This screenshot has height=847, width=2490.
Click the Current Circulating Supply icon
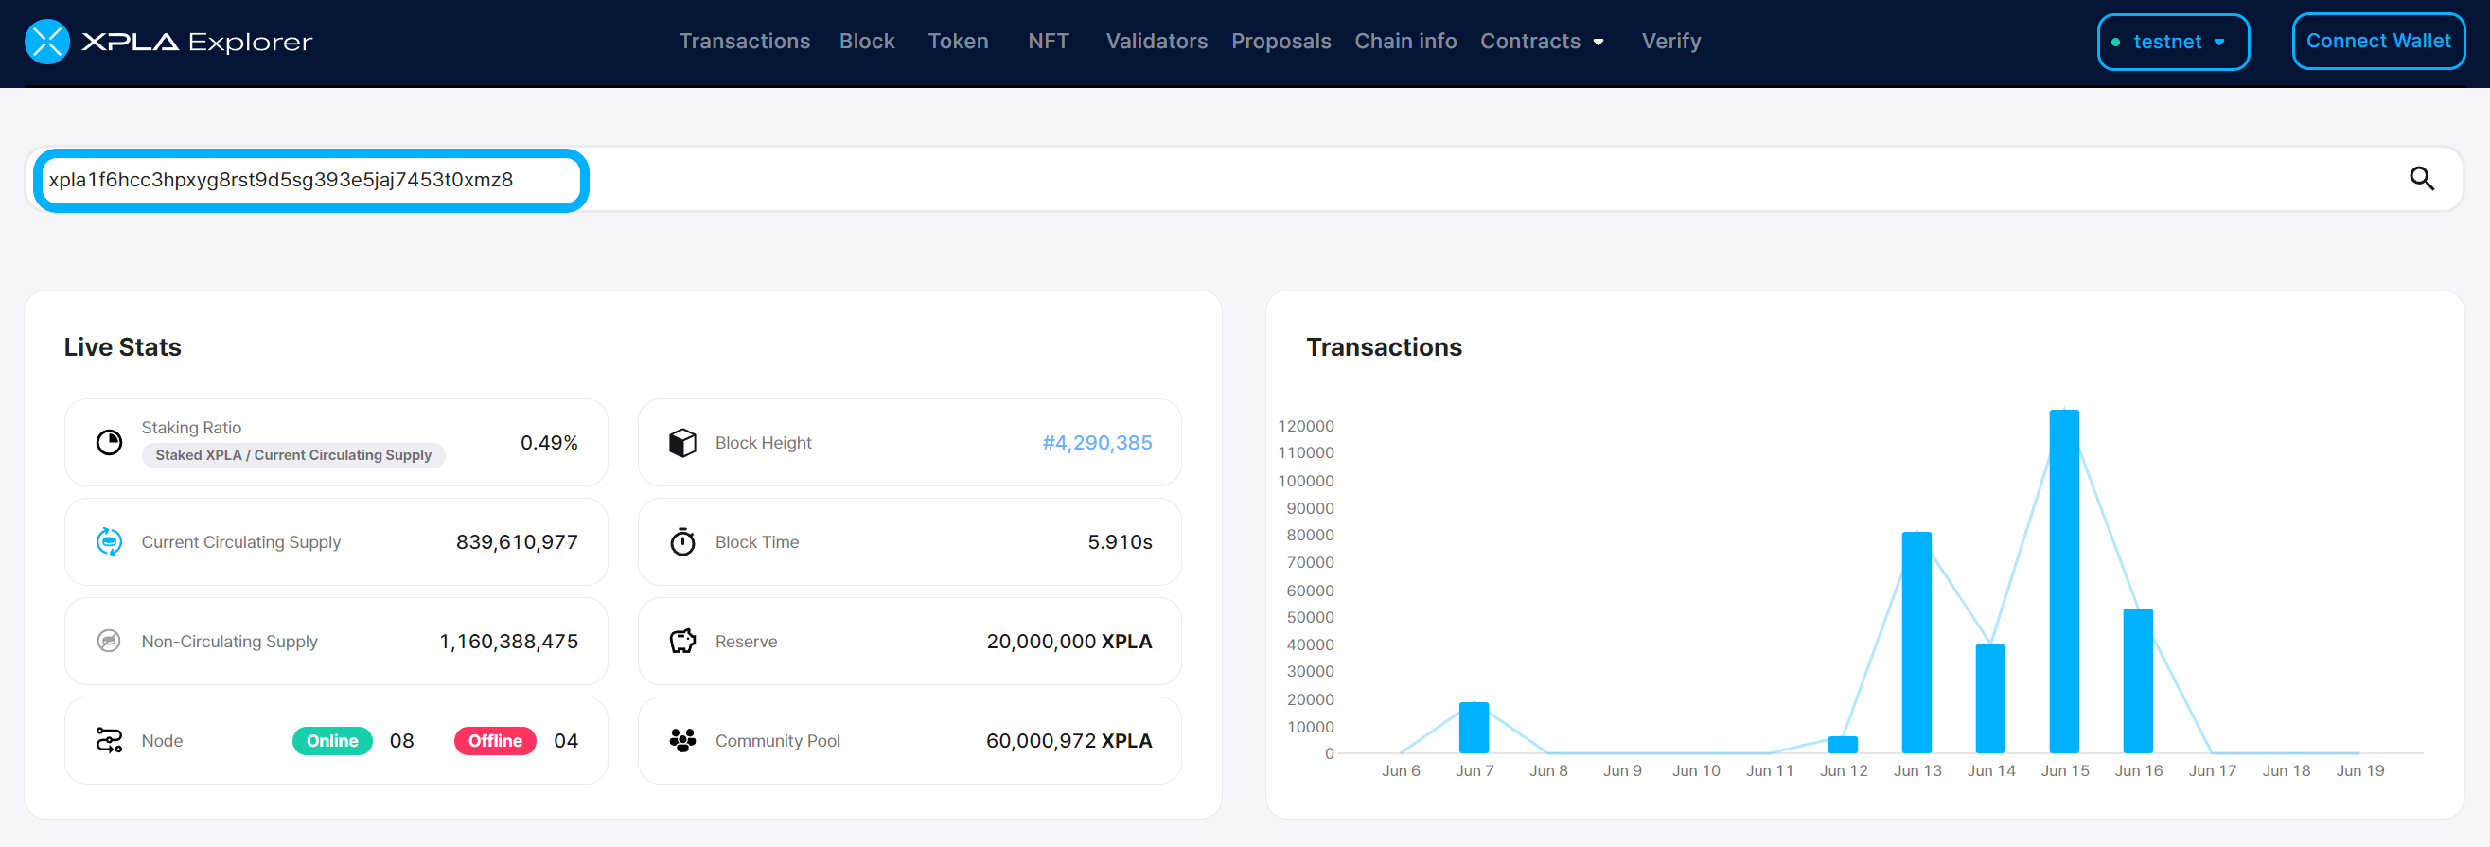pos(109,542)
